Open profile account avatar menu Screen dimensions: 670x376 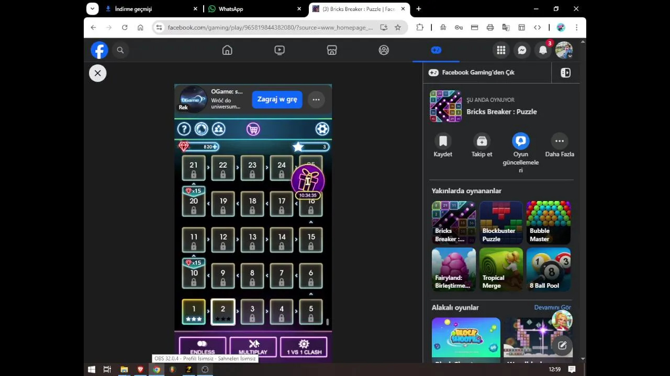point(564,50)
